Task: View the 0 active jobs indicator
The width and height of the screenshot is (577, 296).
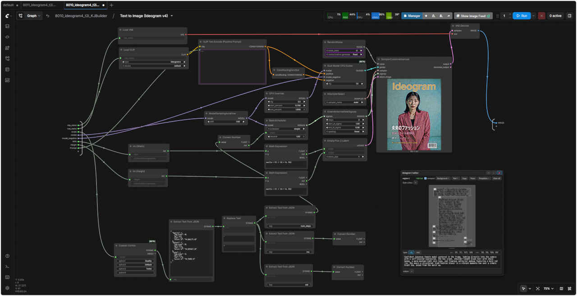Action: [555, 16]
